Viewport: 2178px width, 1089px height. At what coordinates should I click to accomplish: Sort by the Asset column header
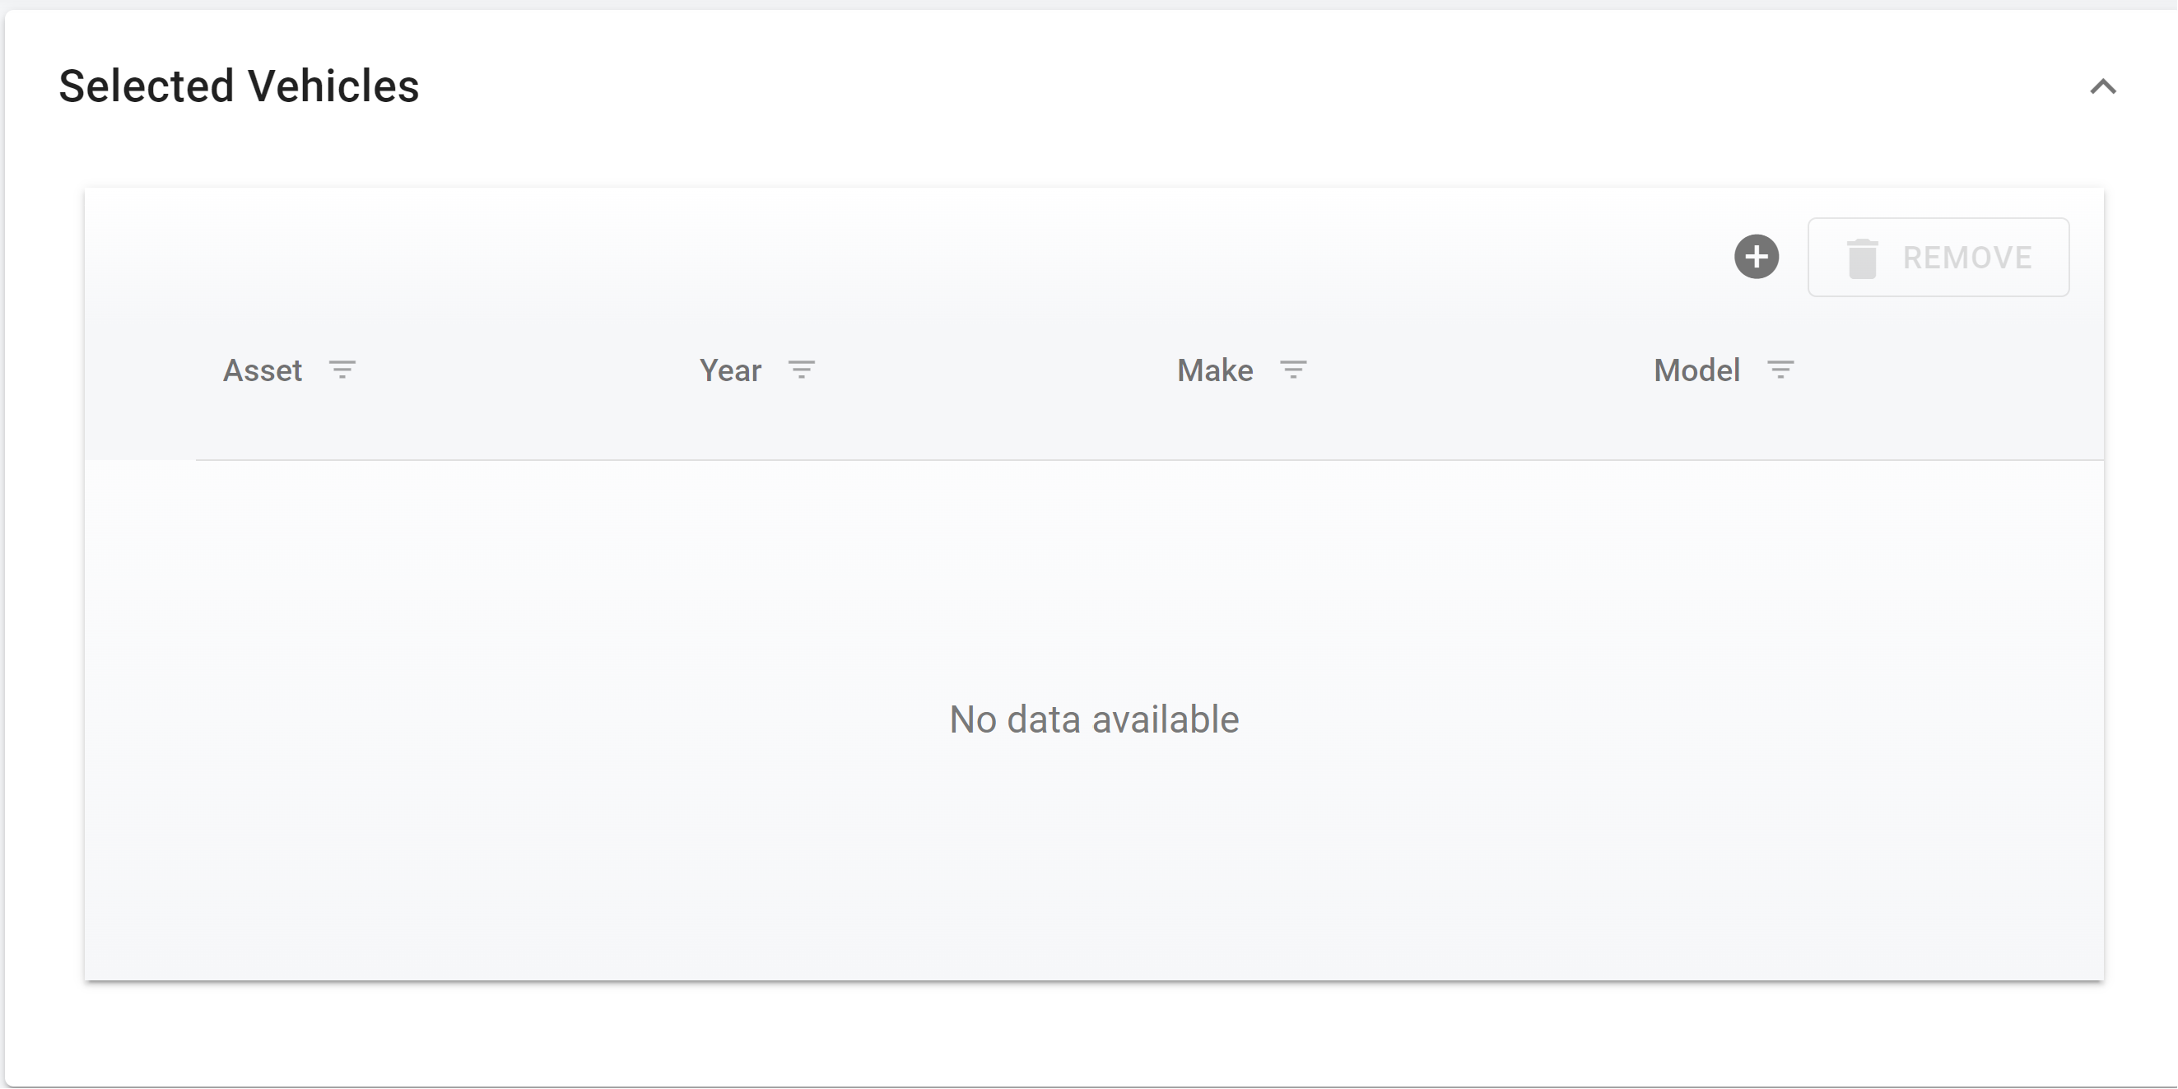[x=262, y=370]
